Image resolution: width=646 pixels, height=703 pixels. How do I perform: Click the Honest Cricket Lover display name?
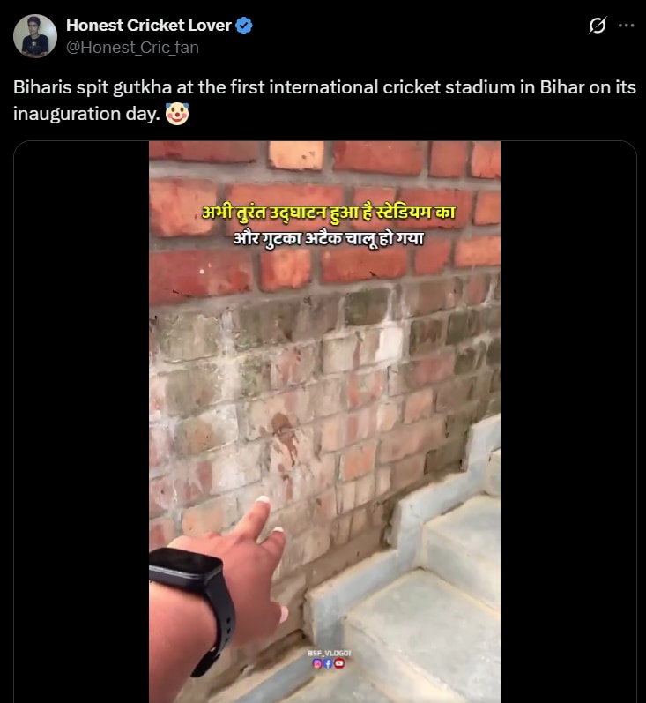(149, 26)
